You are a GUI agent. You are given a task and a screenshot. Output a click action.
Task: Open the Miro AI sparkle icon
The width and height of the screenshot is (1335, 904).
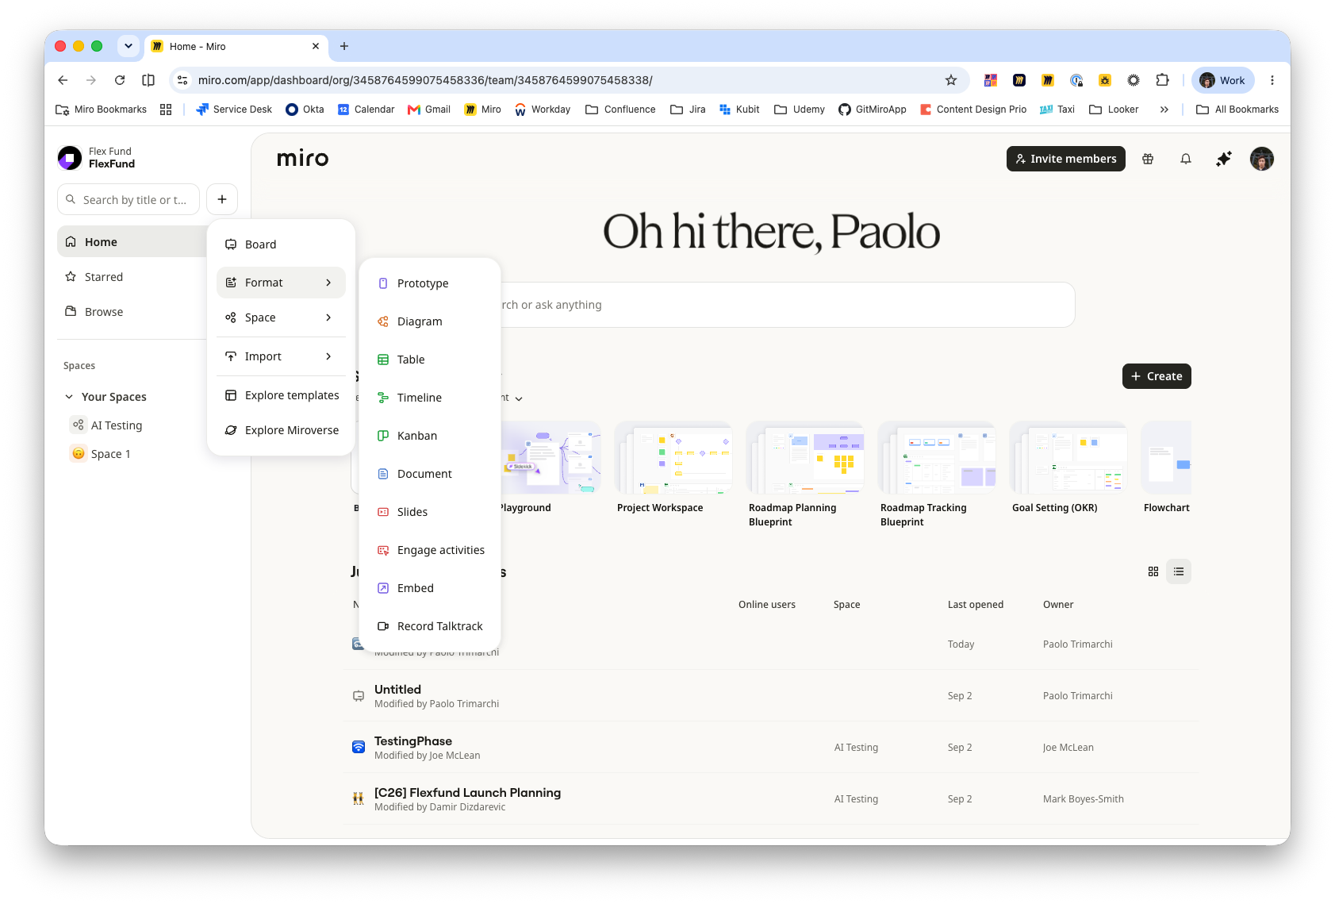click(1224, 159)
